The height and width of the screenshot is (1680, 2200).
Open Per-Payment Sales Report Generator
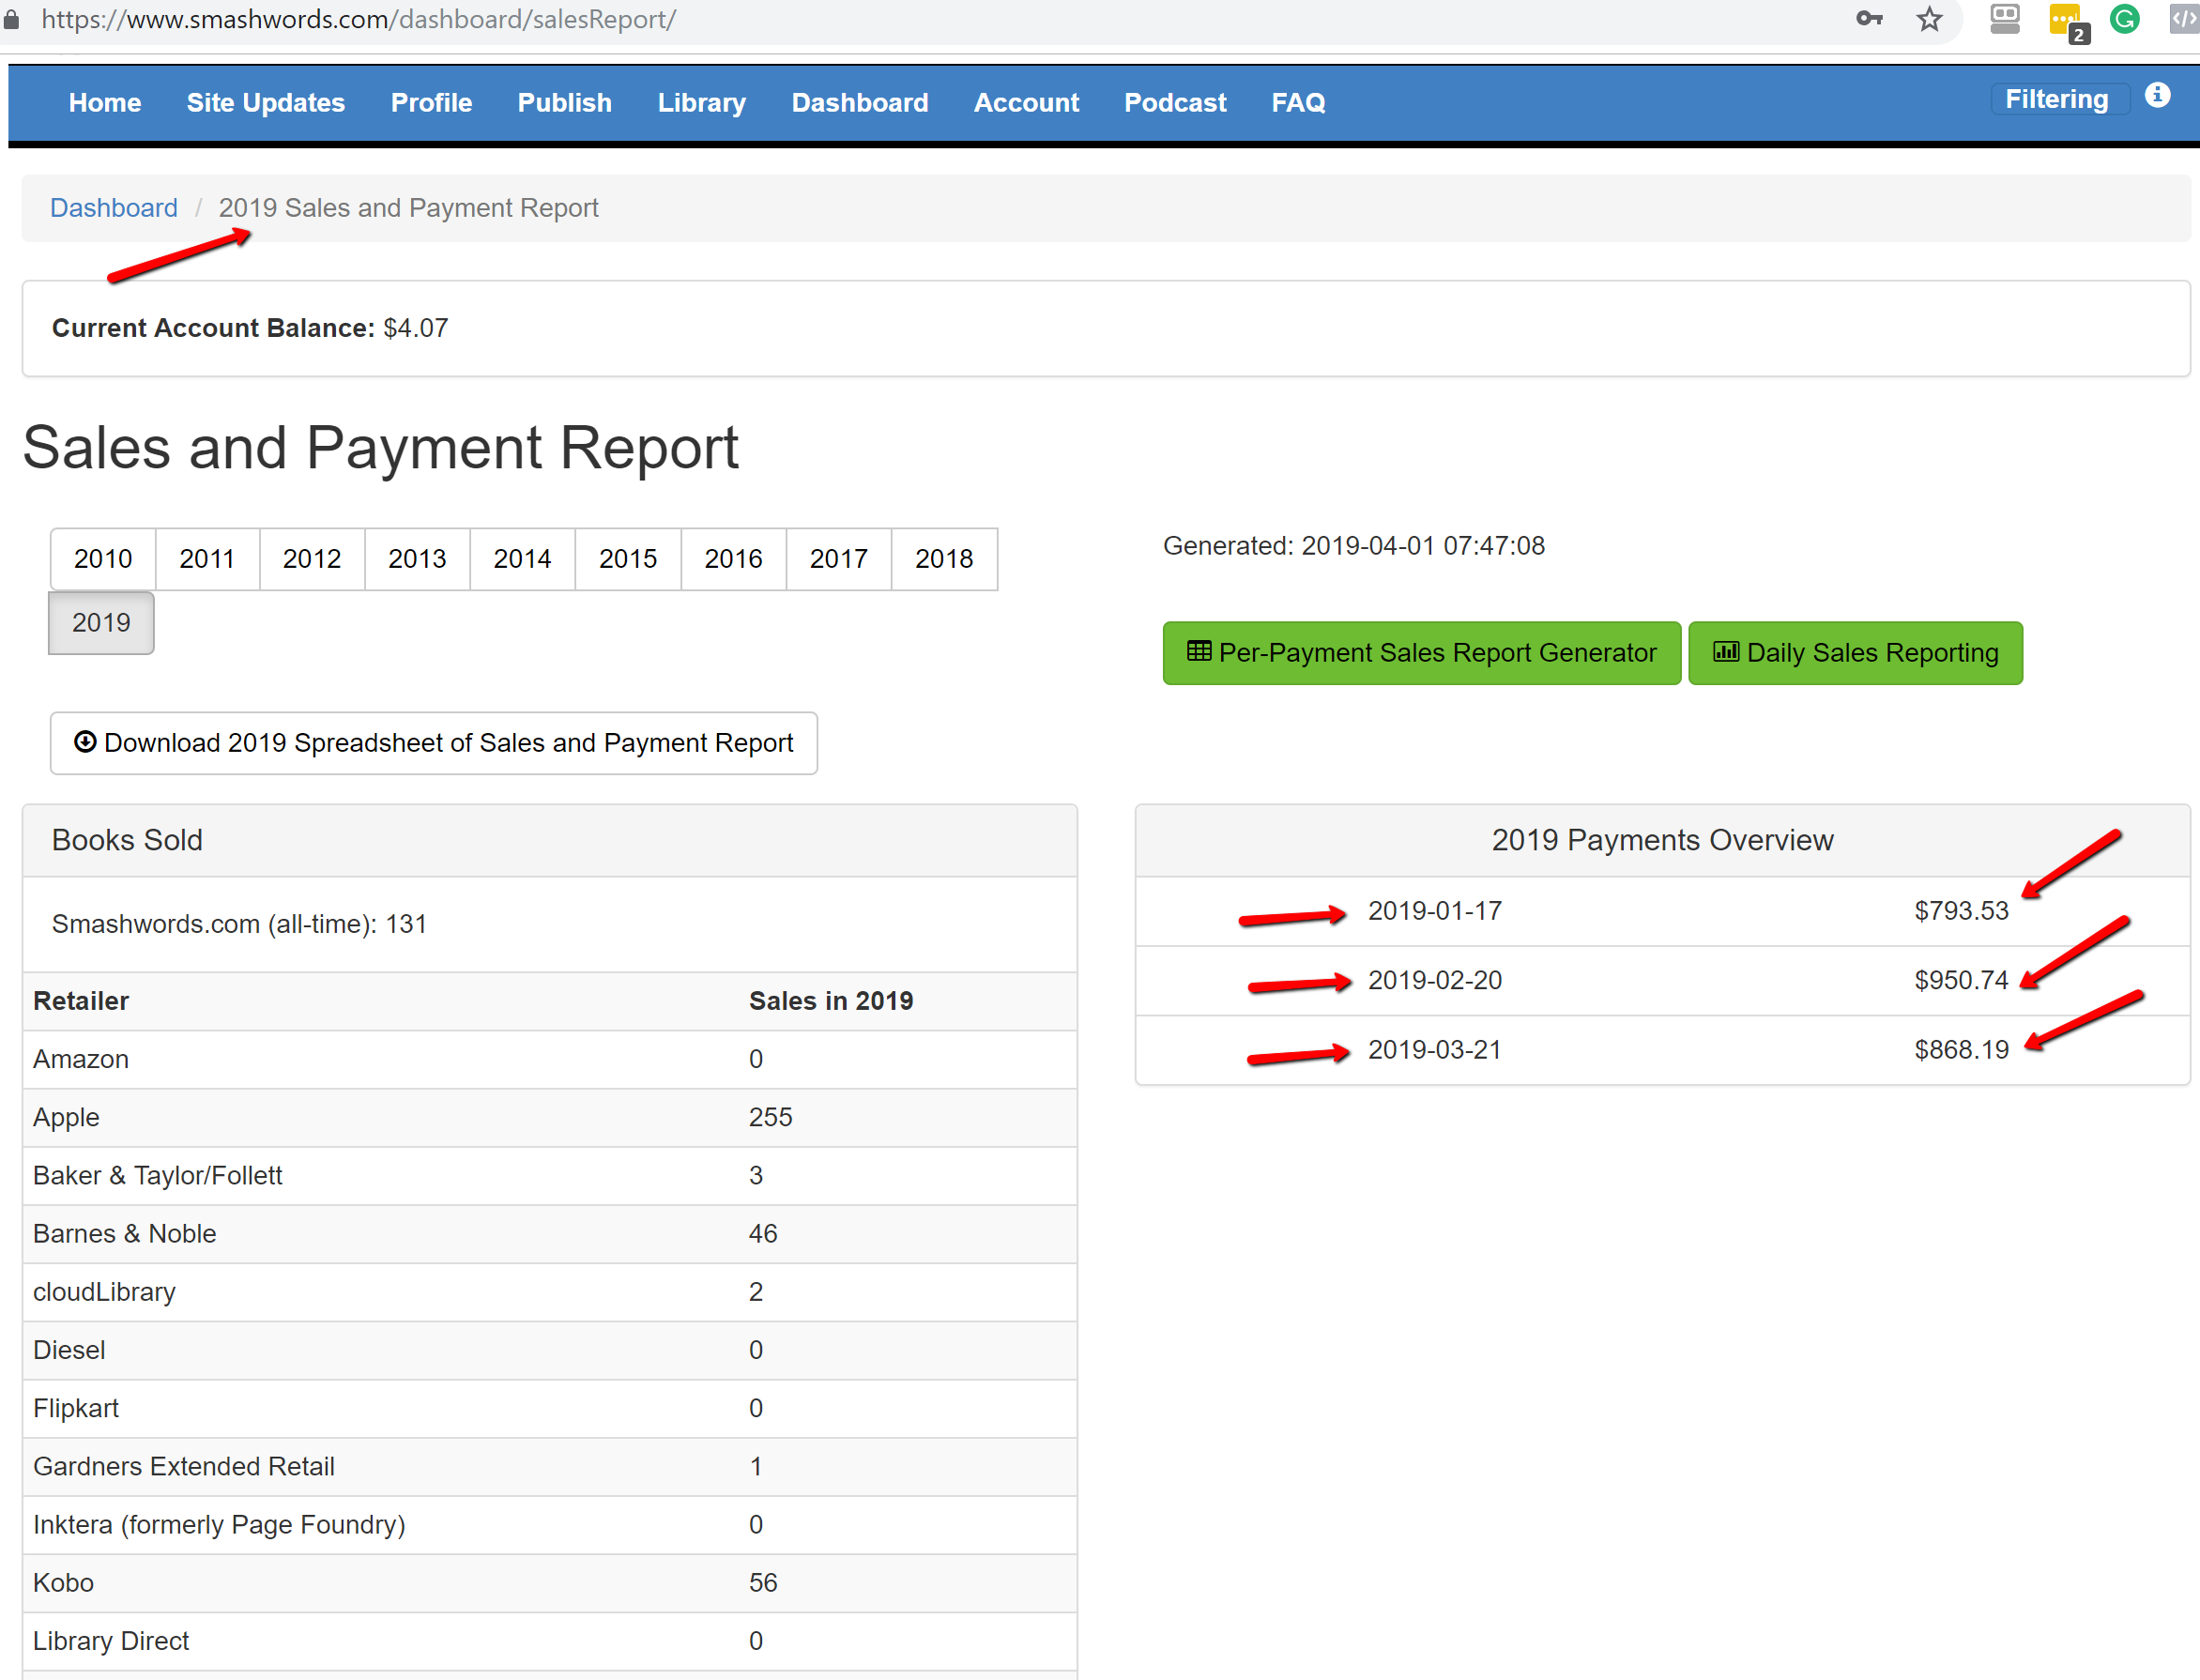pyautogui.click(x=1421, y=653)
